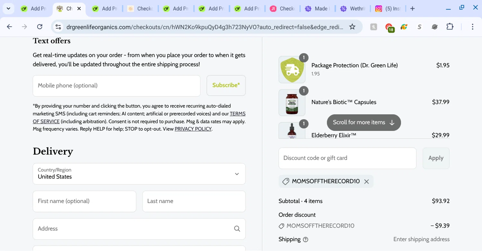Click the order discount value − $9.39
Viewport: 482px width, 251px height.
tap(440, 226)
